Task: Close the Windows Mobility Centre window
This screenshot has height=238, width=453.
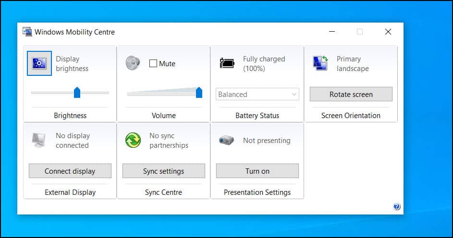Action: pyautogui.click(x=388, y=32)
